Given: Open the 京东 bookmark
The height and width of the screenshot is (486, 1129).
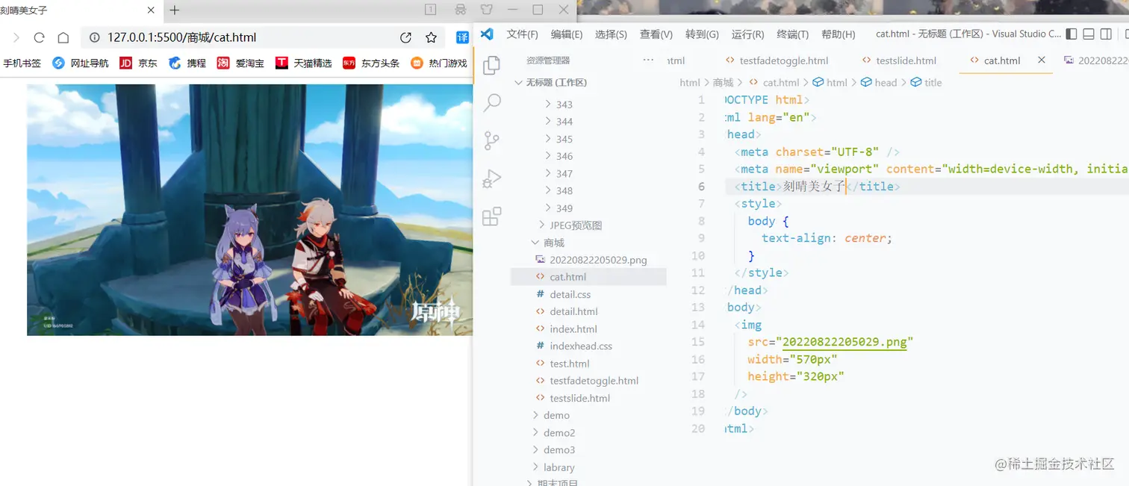Looking at the screenshot, I should pos(139,63).
